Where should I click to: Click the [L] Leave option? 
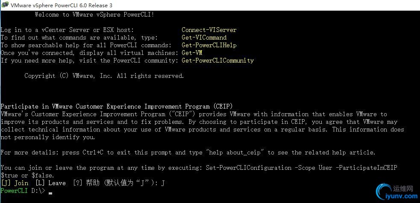coord(50,183)
